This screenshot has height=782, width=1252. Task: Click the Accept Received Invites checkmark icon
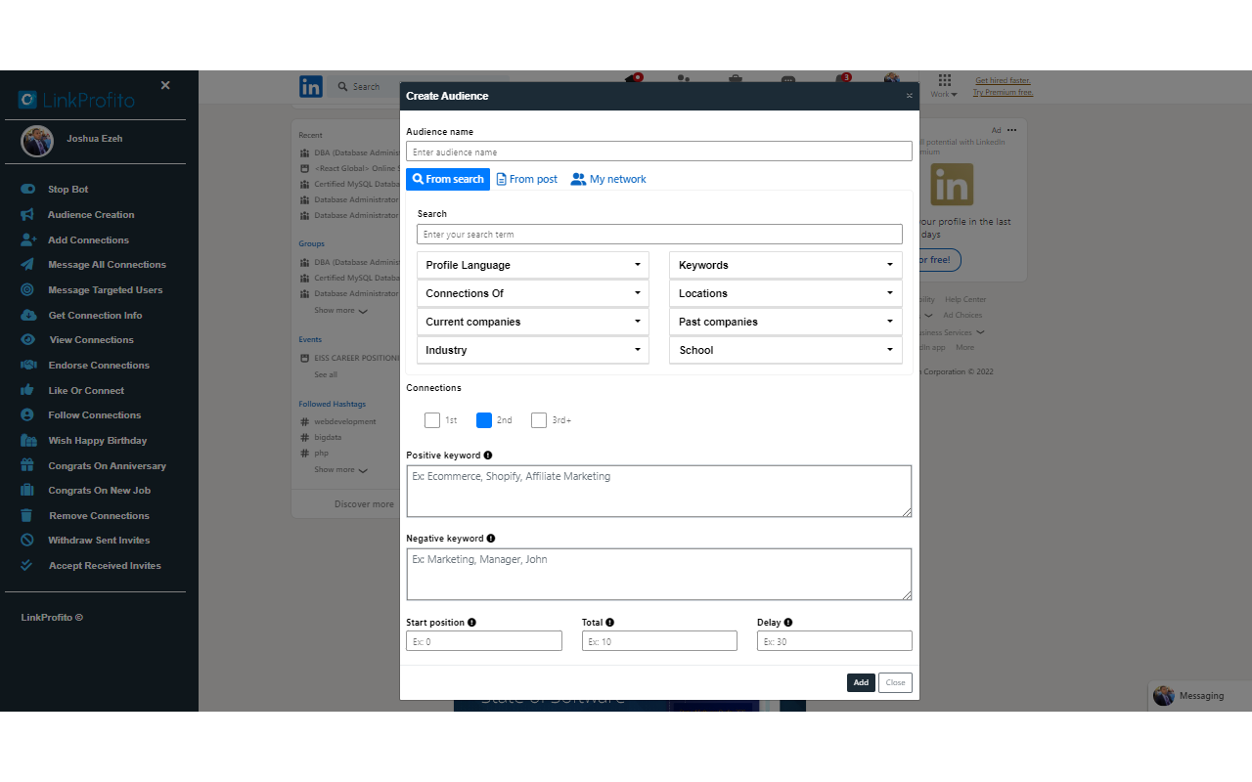[26, 565]
